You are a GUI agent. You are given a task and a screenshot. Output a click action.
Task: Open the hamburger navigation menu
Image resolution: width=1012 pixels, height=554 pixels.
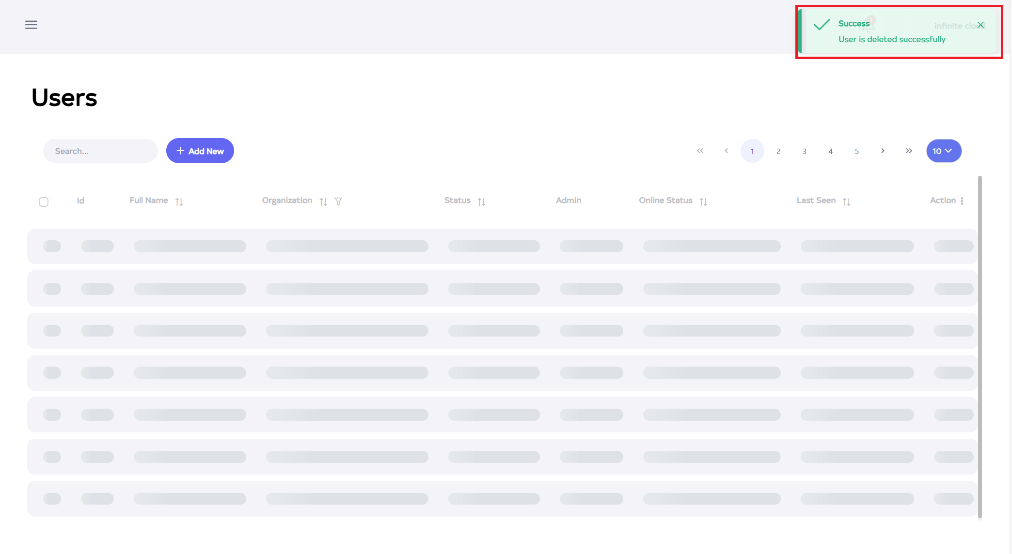tap(31, 25)
